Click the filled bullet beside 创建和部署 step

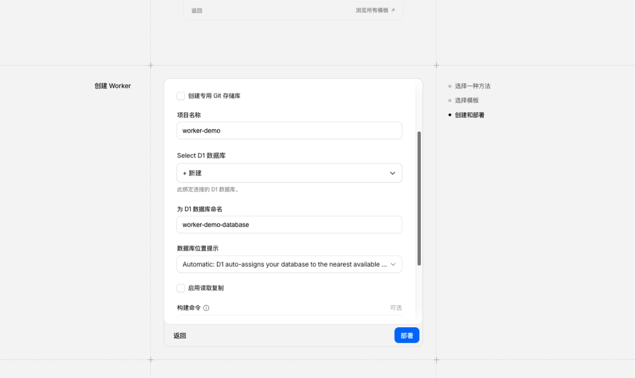(450, 115)
